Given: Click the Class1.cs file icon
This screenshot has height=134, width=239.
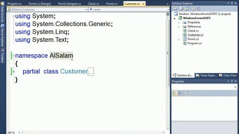Looking at the screenshot, I should pos(184,31).
